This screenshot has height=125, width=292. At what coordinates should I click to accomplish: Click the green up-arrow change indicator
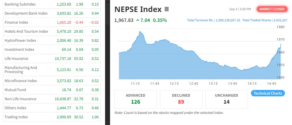click(138, 20)
